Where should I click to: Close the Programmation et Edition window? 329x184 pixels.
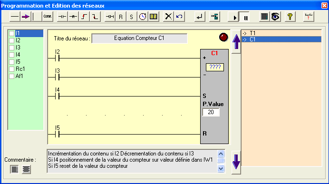click(325, 5)
